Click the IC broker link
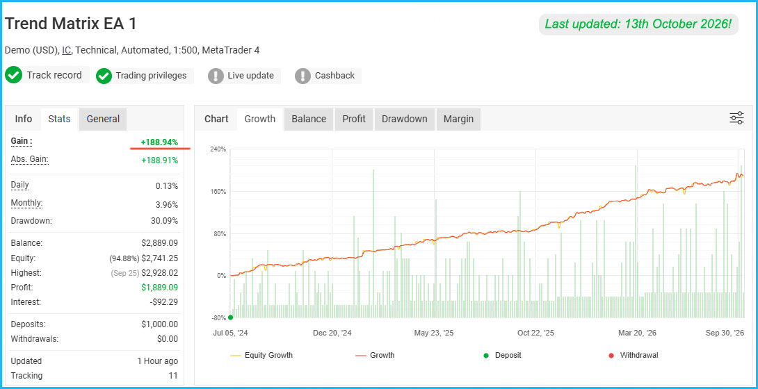 coord(66,50)
